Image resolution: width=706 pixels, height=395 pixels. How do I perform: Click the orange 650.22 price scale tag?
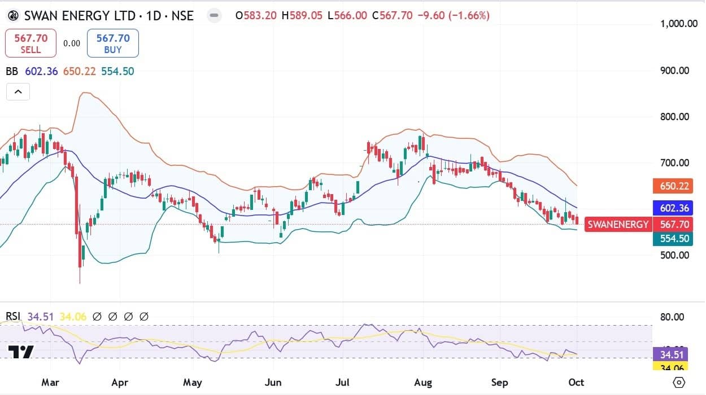tap(672, 186)
